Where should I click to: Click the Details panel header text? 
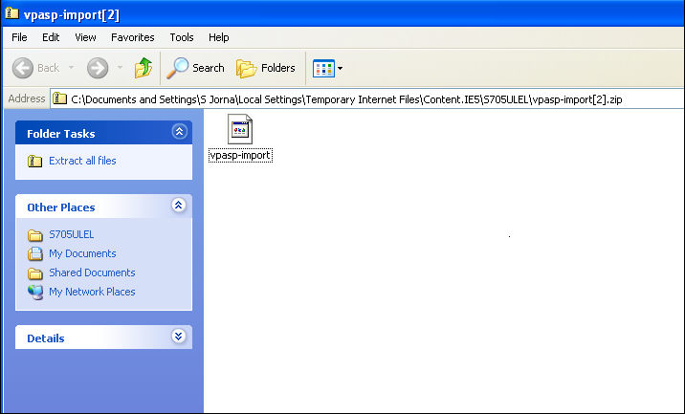[x=45, y=338]
